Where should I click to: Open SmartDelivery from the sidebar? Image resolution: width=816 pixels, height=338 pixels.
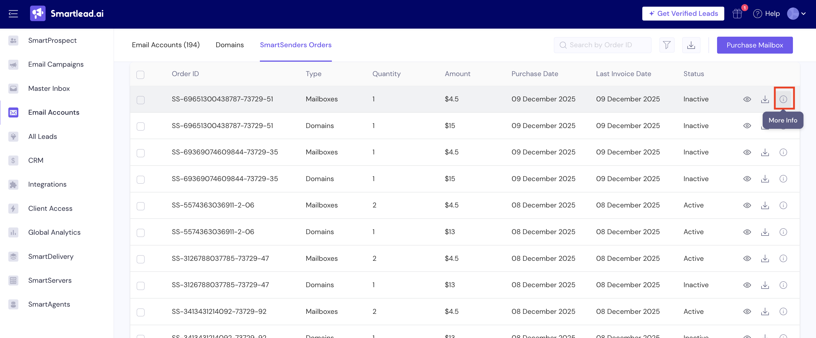pos(51,256)
